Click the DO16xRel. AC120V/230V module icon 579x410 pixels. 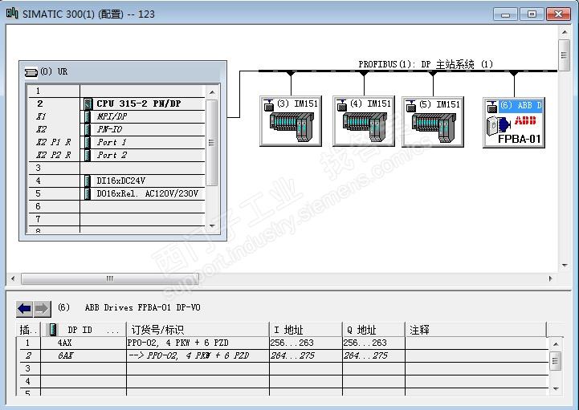(x=88, y=193)
